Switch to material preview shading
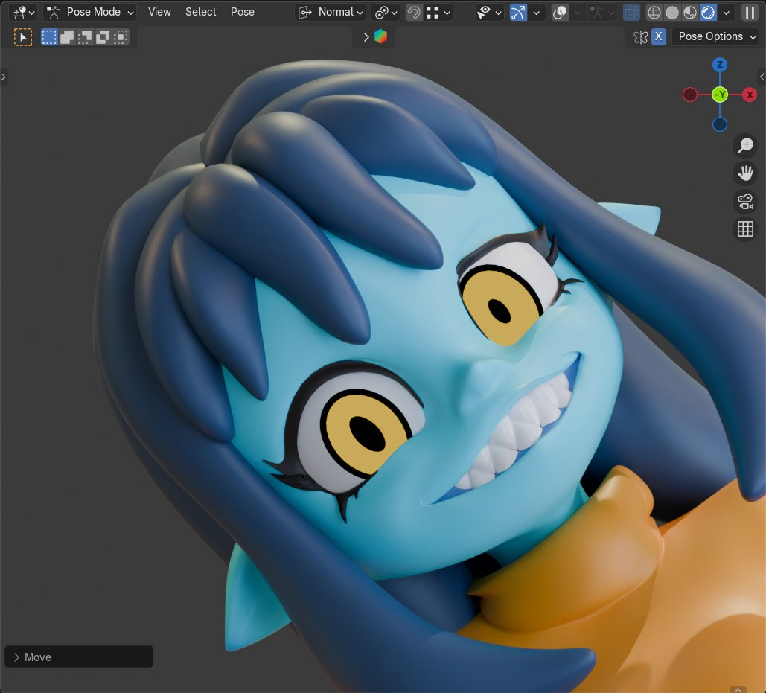This screenshot has width=766, height=693. pos(690,13)
